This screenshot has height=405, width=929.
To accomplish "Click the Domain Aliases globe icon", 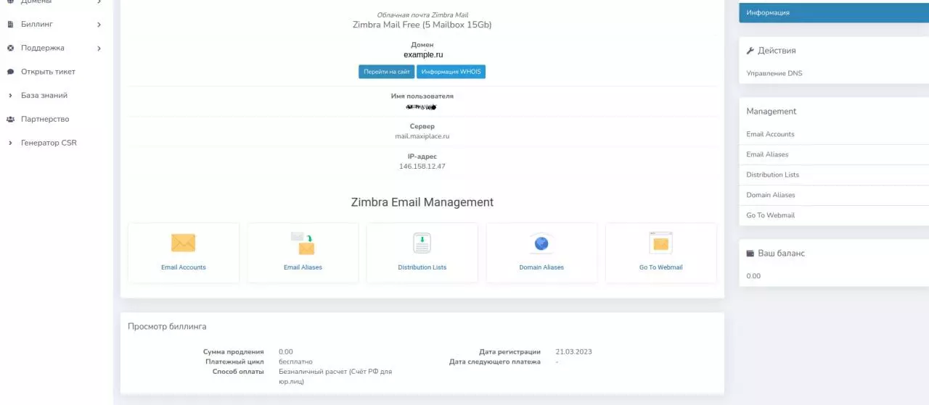I will pyautogui.click(x=541, y=243).
